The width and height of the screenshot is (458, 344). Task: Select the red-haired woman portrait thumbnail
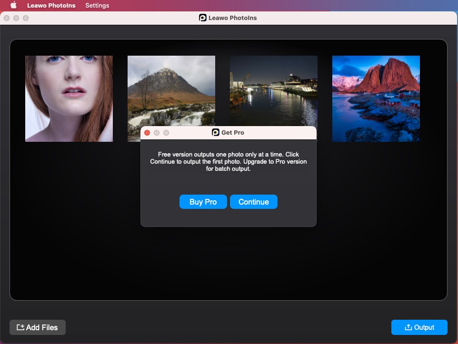69,98
